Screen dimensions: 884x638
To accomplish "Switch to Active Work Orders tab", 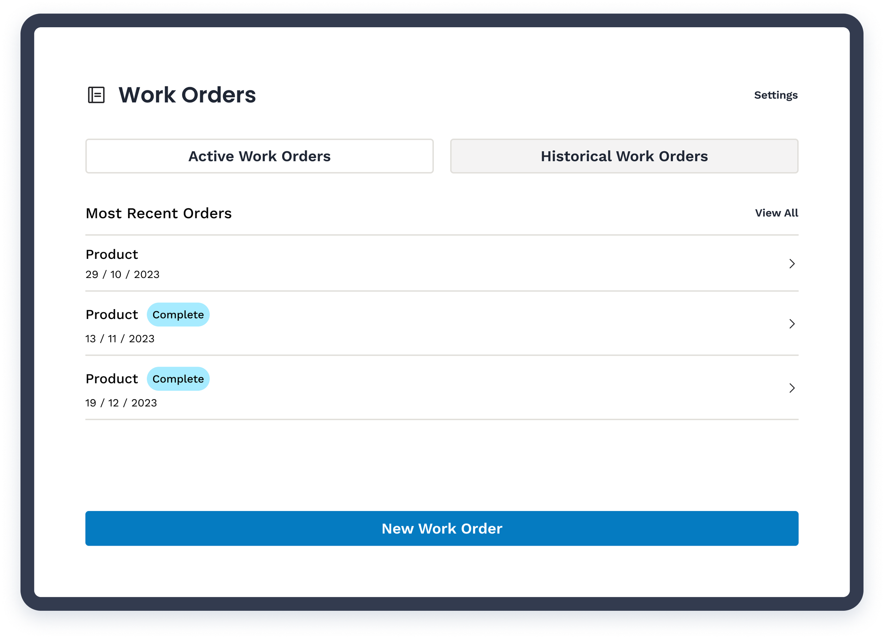I will (259, 156).
